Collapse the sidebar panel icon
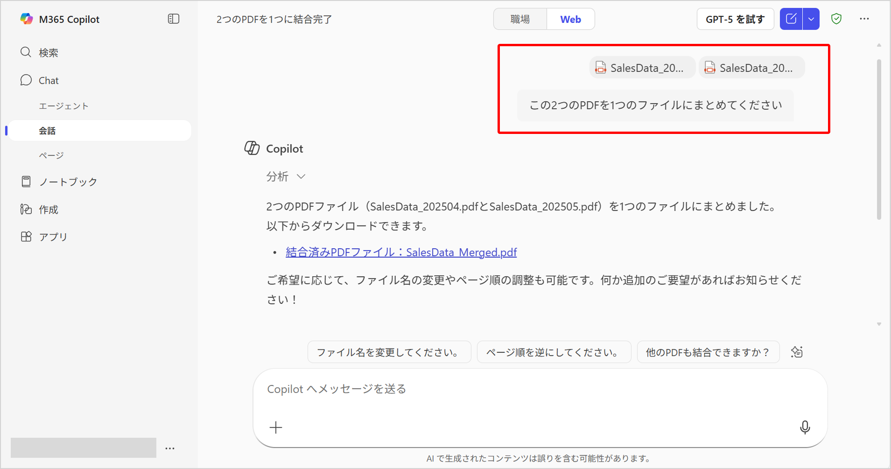The width and height of the screenshot is (891, 469). (173, 19)
